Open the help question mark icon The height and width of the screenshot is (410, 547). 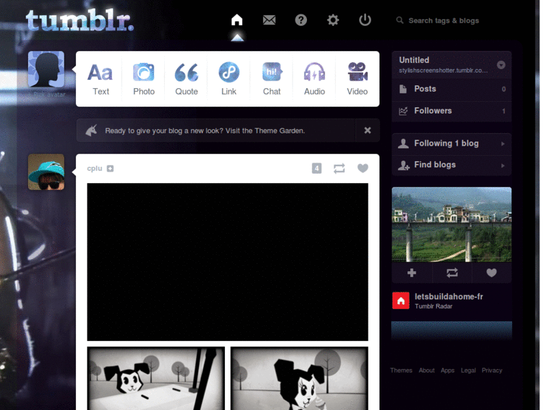coord(301,20)
